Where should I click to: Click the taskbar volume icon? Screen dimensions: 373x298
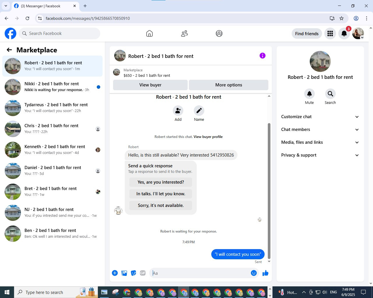click(x=325, y=292)
